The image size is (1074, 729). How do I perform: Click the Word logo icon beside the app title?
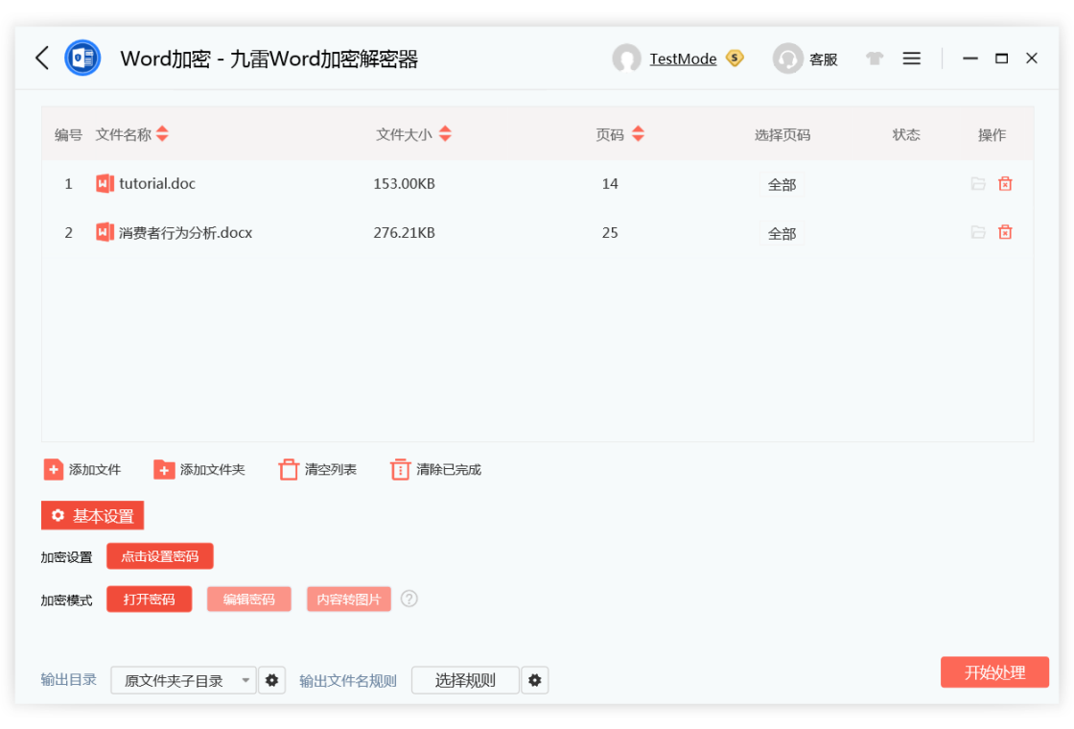coord(82,58)
